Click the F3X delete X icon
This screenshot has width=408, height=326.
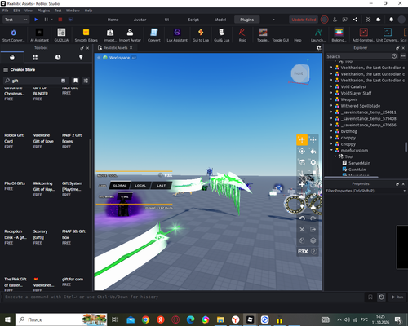click(x=302, y=230)
